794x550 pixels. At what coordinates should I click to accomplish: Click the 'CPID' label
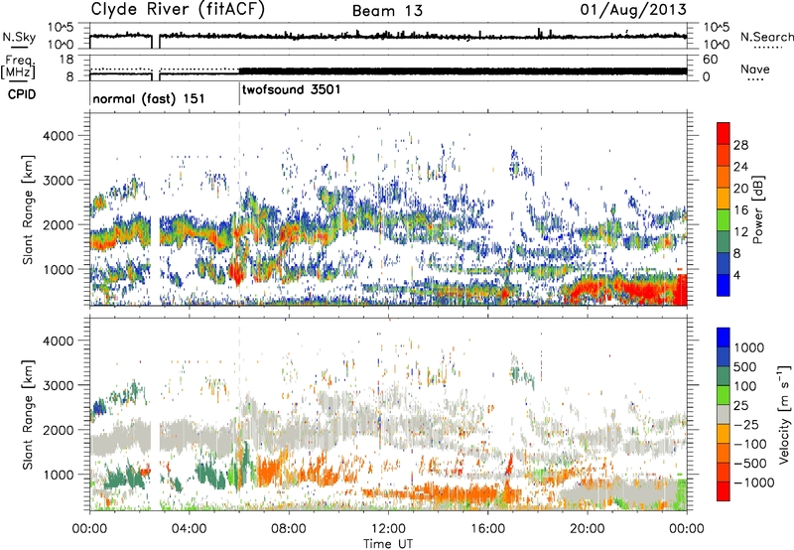point(22,94)
